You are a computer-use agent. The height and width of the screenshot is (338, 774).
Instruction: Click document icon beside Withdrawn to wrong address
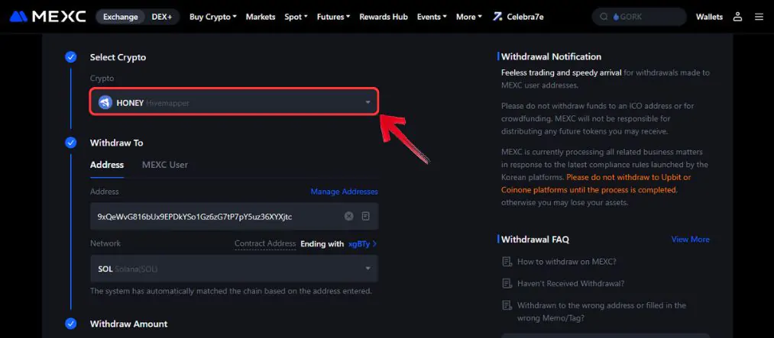click(x=507, y=305)
